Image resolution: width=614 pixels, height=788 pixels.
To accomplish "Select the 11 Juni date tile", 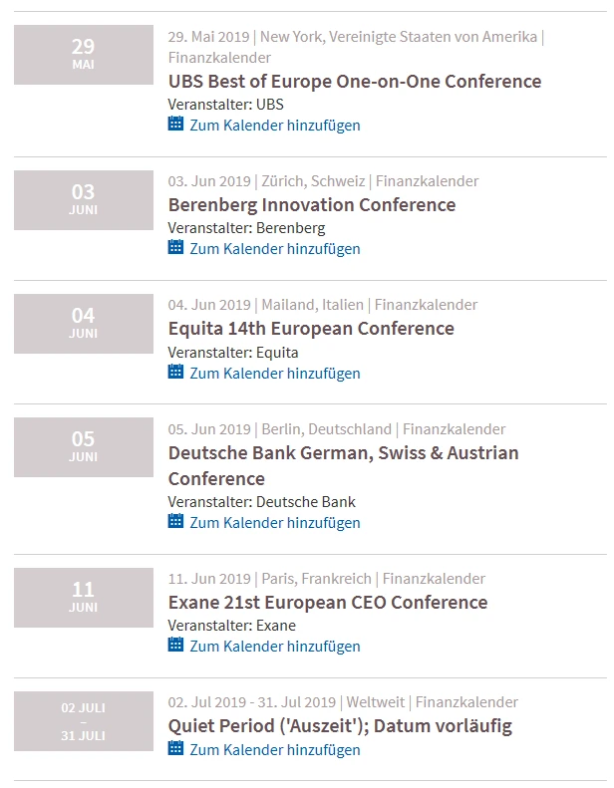I will click(x=84, y=598).
